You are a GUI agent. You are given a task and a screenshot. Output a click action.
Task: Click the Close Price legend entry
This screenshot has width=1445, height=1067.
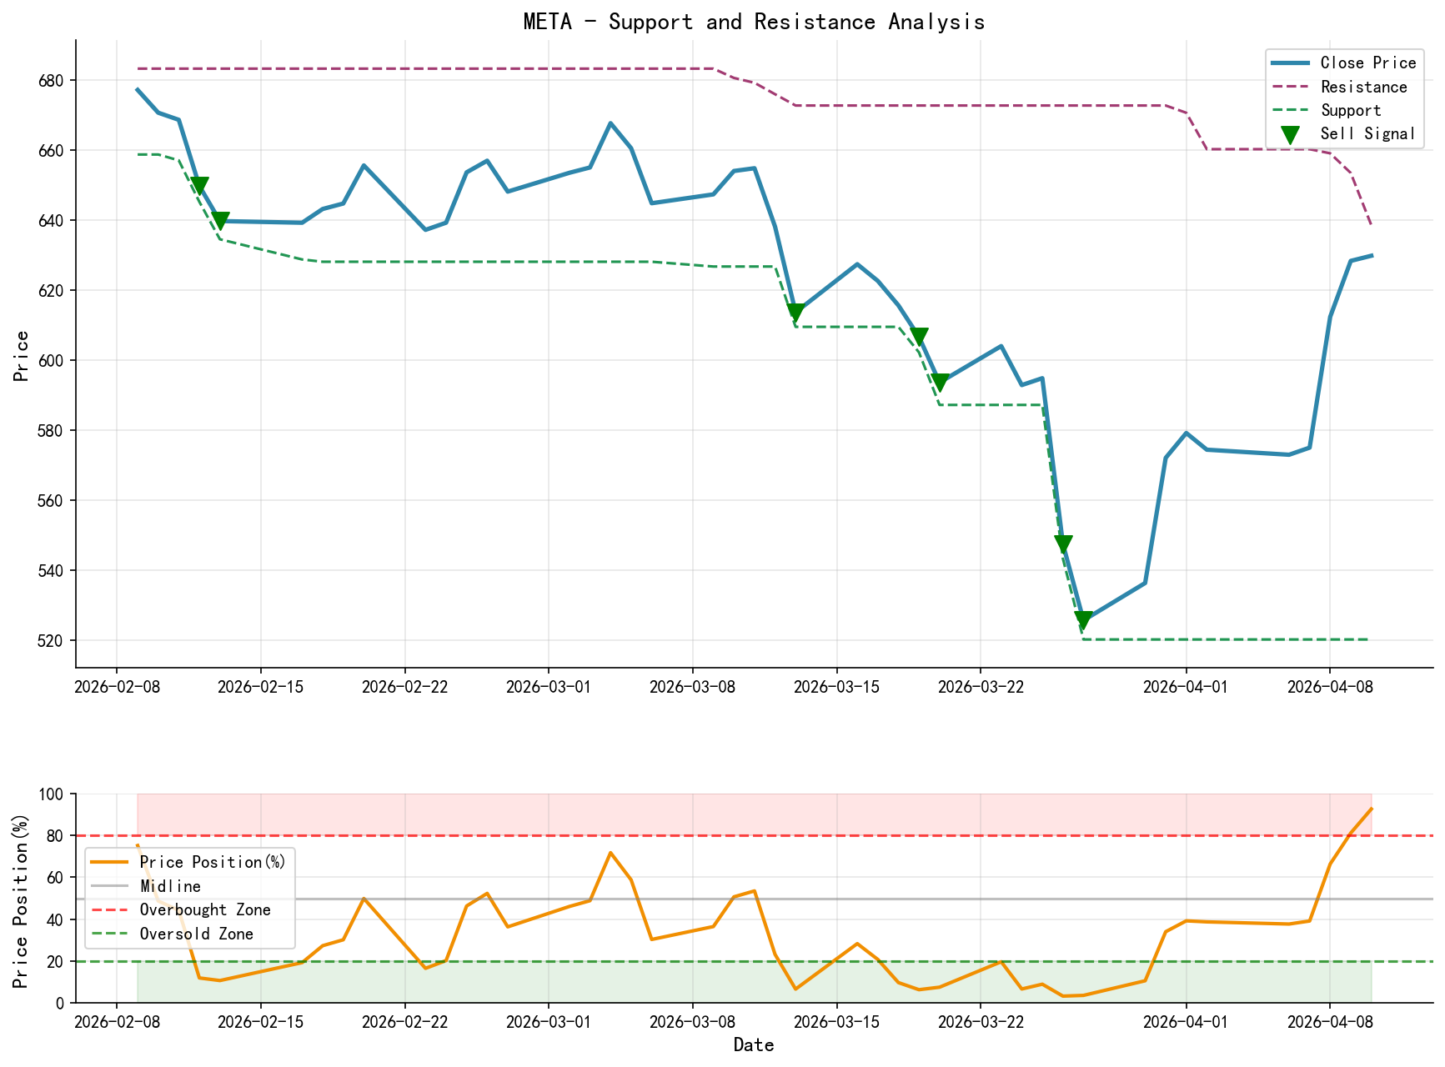point(1342,63)
